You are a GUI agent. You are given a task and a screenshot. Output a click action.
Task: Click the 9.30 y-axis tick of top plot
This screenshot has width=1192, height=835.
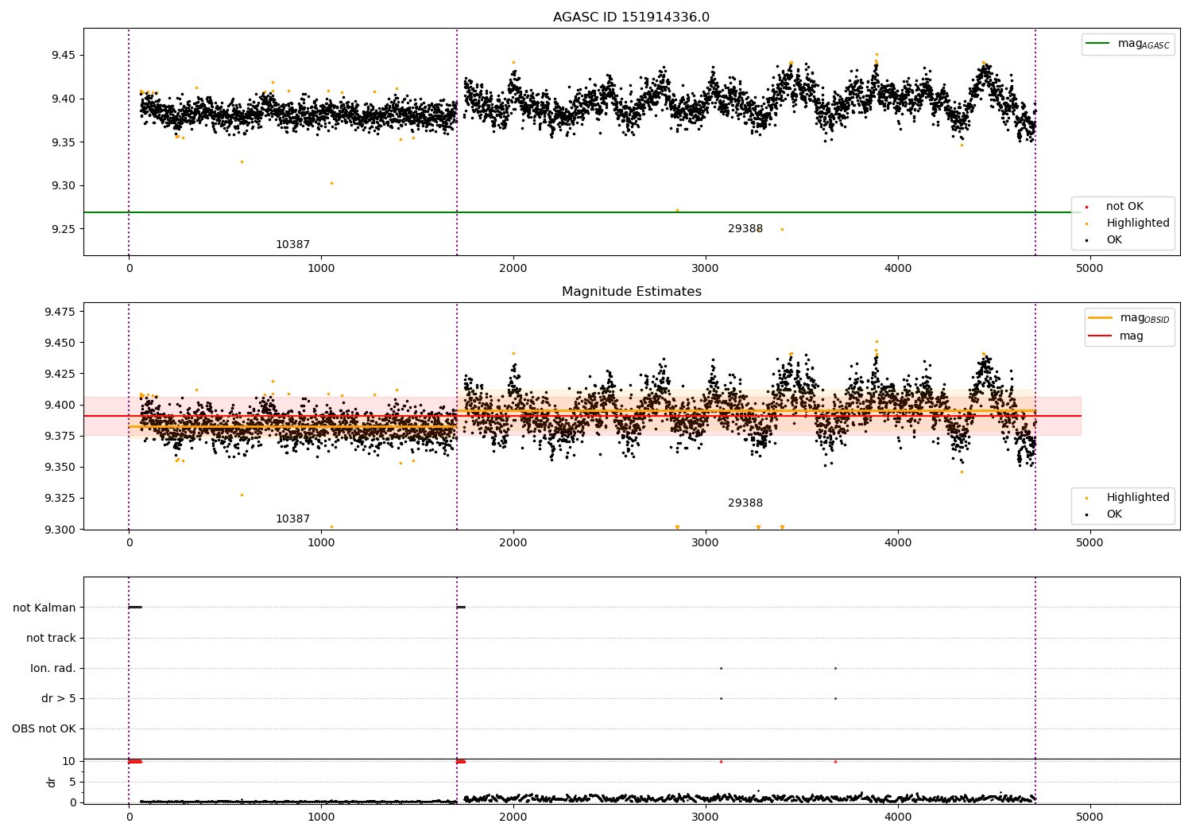(x=64, y=186)
